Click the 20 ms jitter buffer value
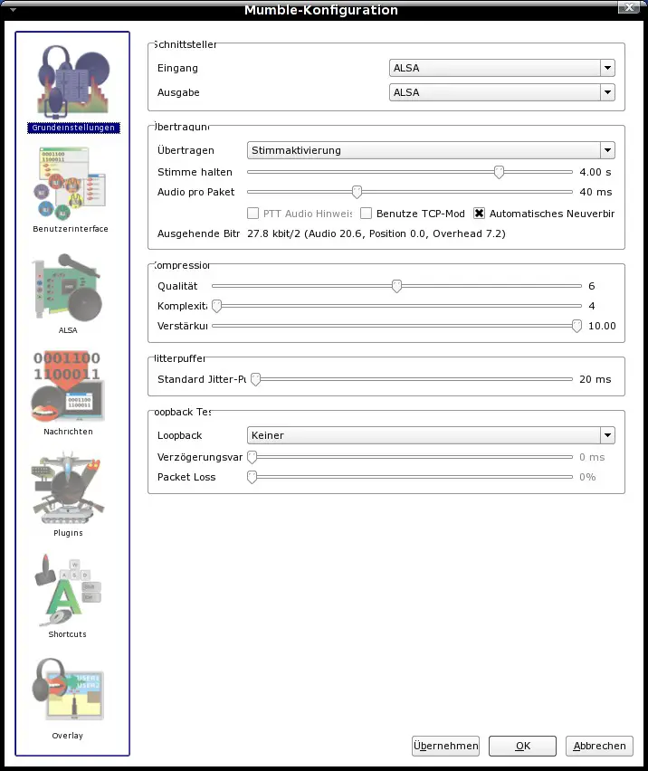Screen dimensions: 648x771 coord(596,379)
